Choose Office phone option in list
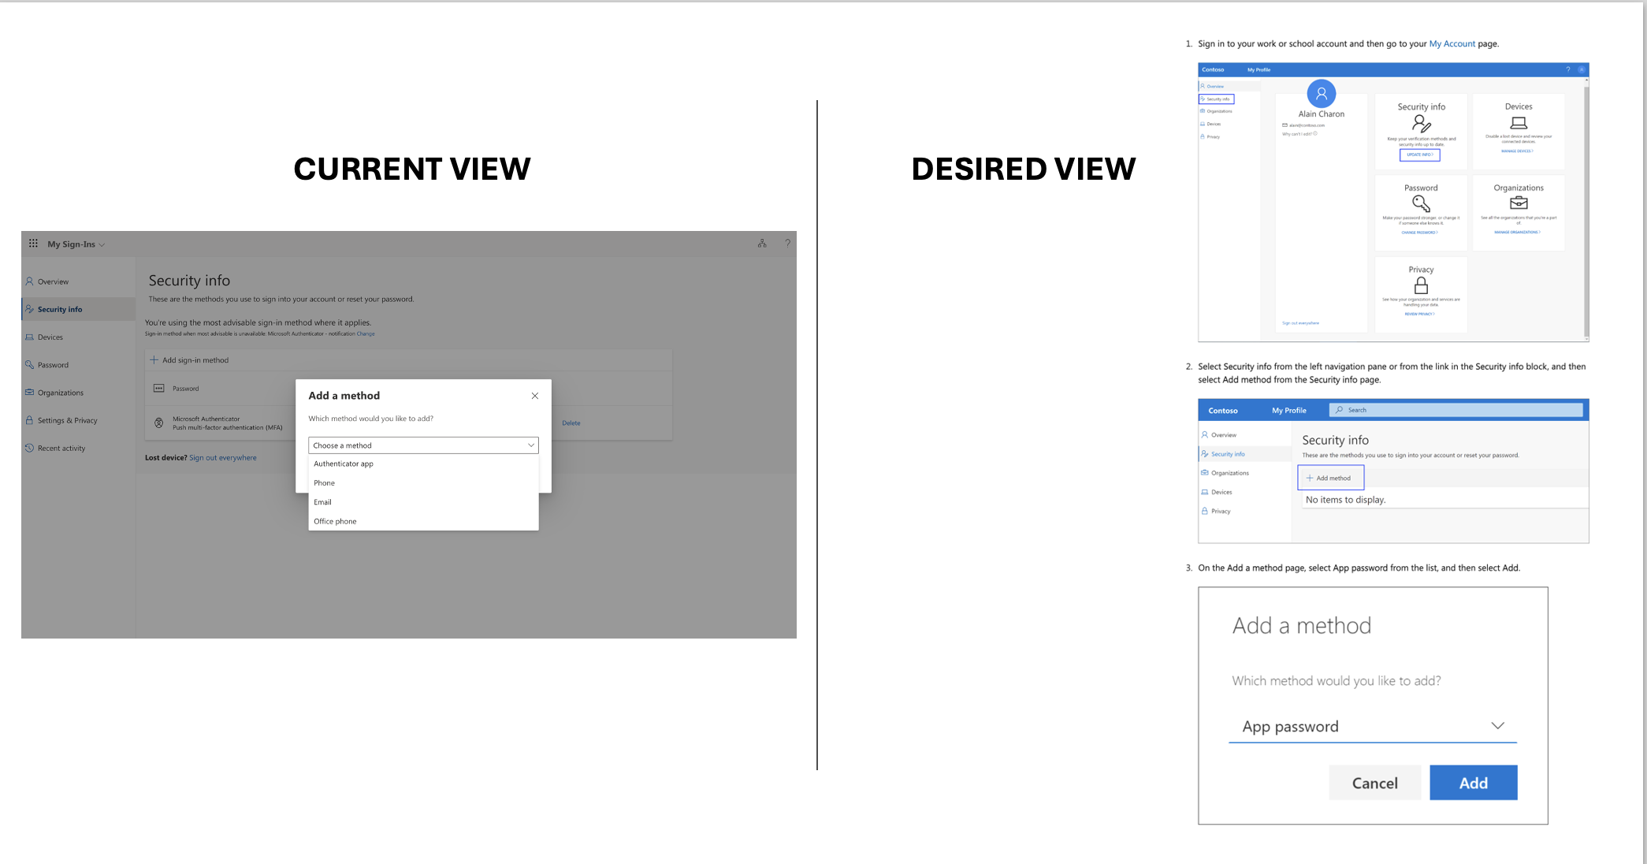This screenshot has width=1647, height=864. coord(335,521)
